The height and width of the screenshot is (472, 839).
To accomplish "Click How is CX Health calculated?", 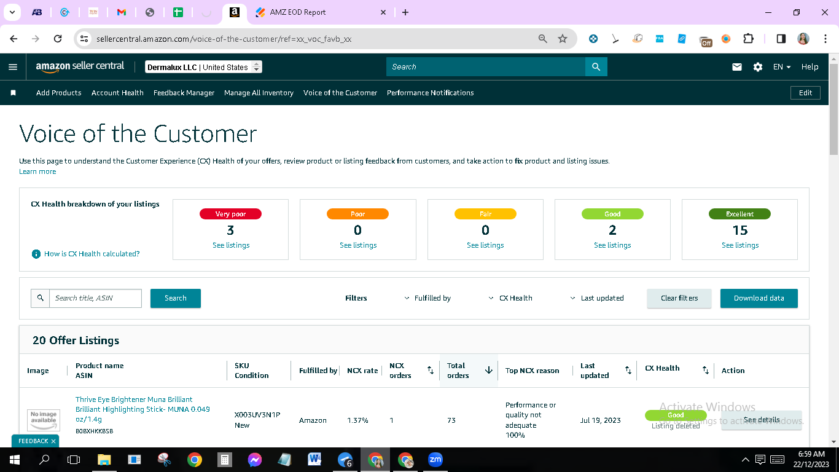I will click(92, 254).
